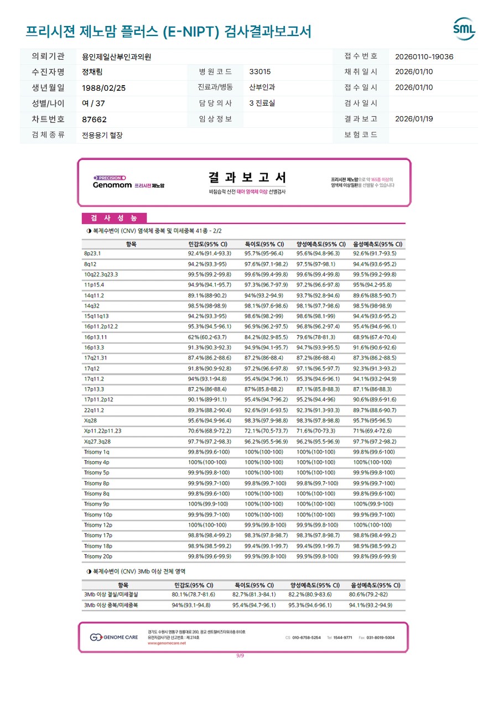Click the Genome Care footer logo
This screenshot has height=703, width=498.
pyautogui.click(x=114, y=637)
